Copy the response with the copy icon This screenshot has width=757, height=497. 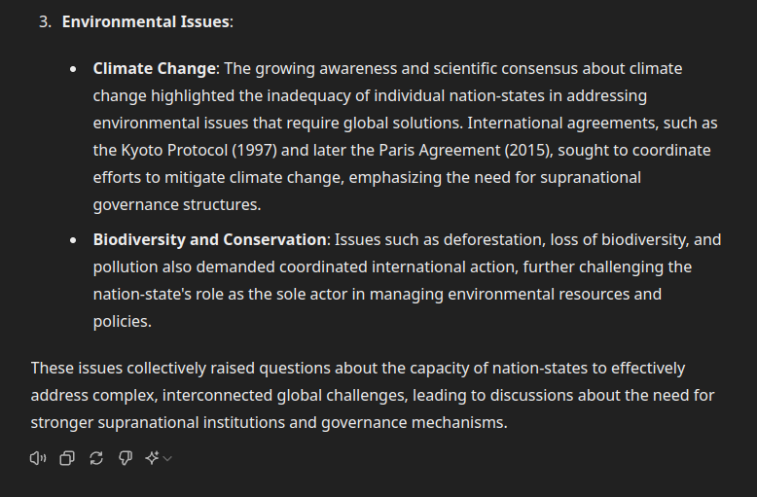click(x=67, y=458)
